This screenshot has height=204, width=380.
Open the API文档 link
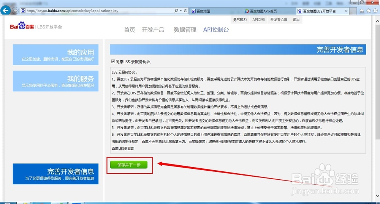click(258, 20)
